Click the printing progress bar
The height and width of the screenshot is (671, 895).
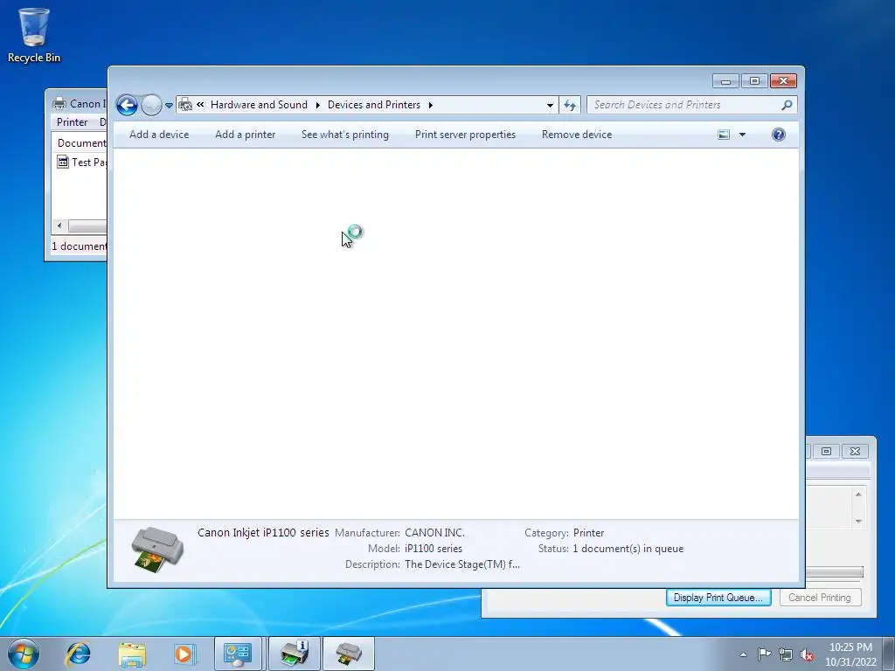(x=834, y=571)
